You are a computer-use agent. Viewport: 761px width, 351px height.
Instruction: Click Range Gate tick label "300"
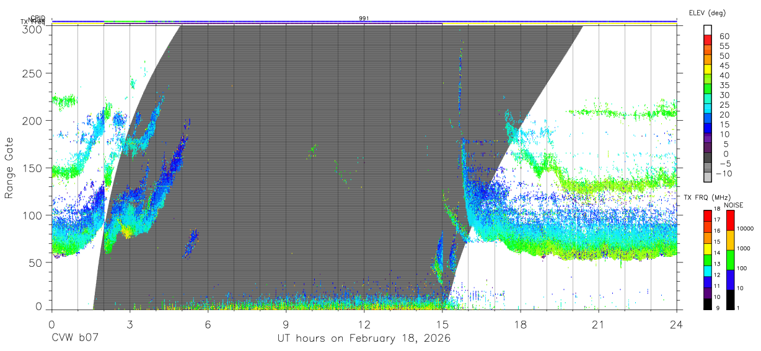click(x=32, y=28)
